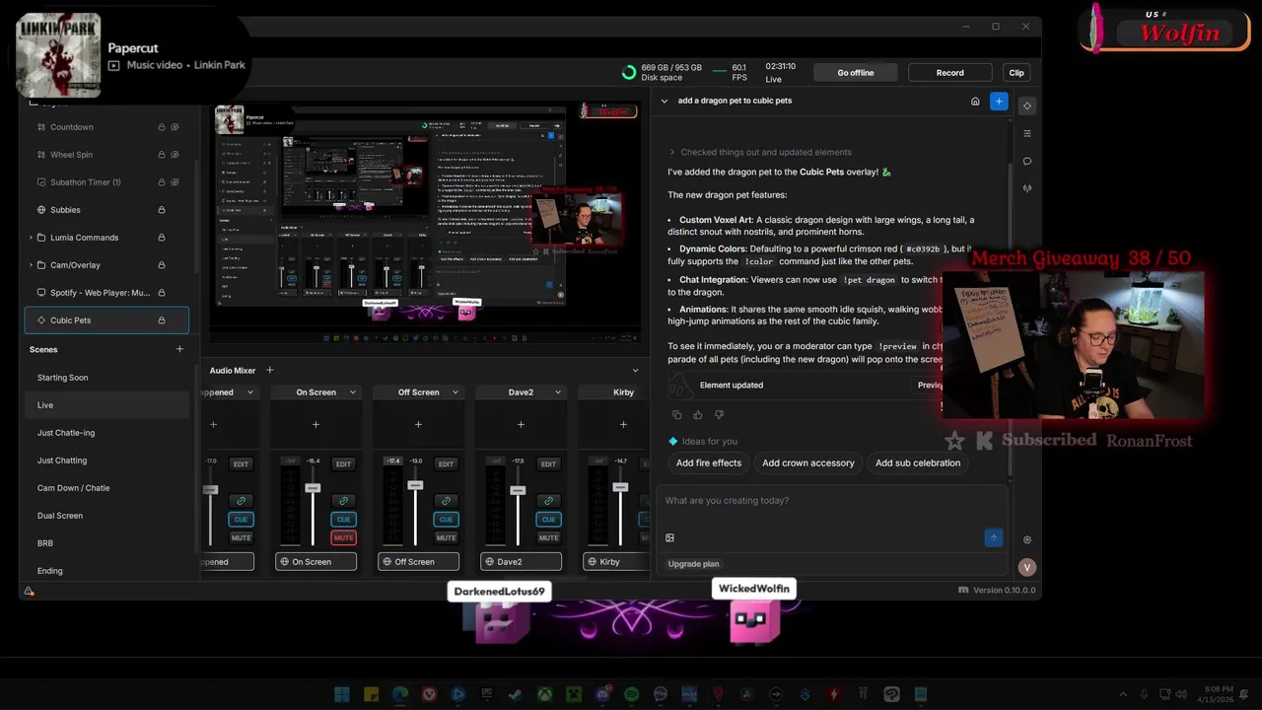The width and height of the screenshot is (1262, 710).
Task: Select the Just Chatting scene
Action: click(106, 461)
